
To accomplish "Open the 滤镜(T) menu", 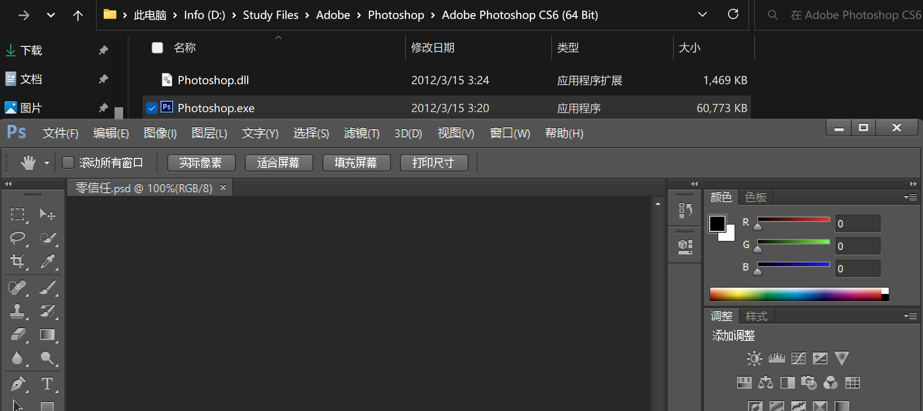I will tap(362, 133).
